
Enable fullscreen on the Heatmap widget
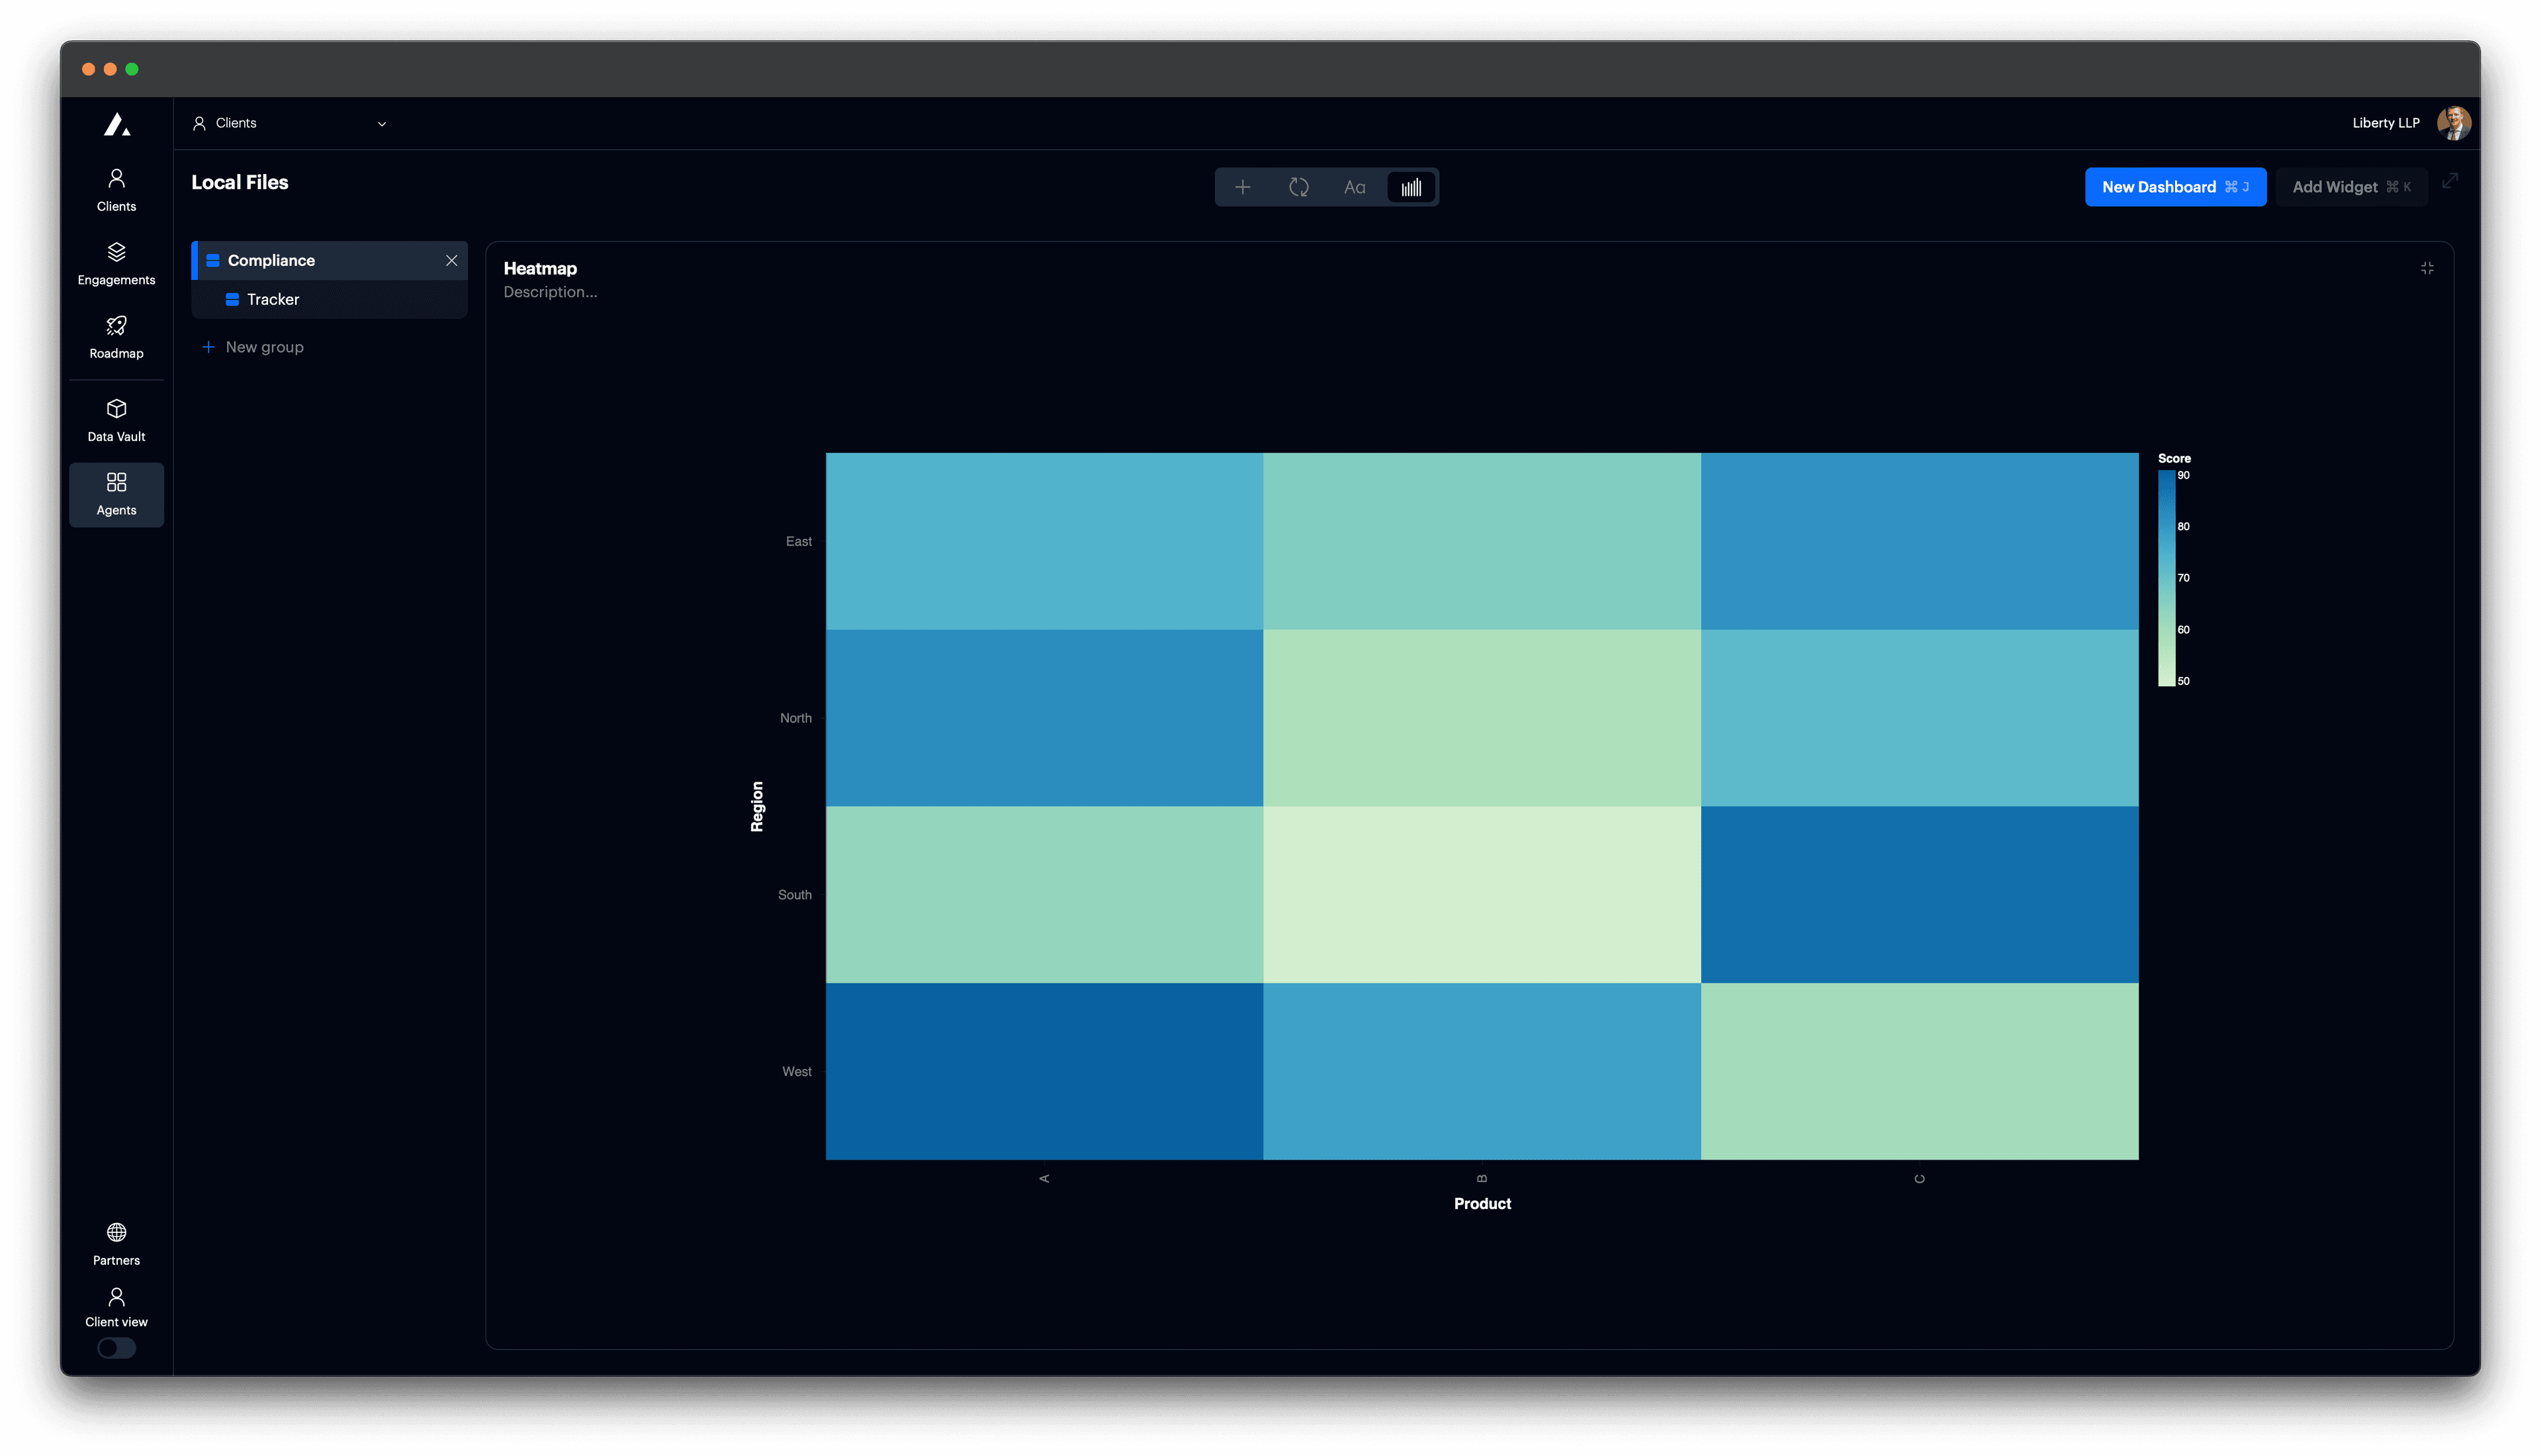pyautogui.click(x=2428, y=268)
